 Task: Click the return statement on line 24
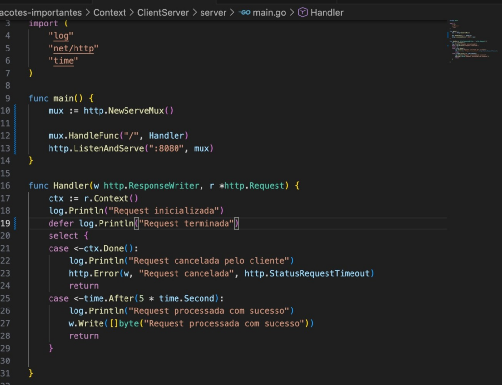(x=83, y=286)
